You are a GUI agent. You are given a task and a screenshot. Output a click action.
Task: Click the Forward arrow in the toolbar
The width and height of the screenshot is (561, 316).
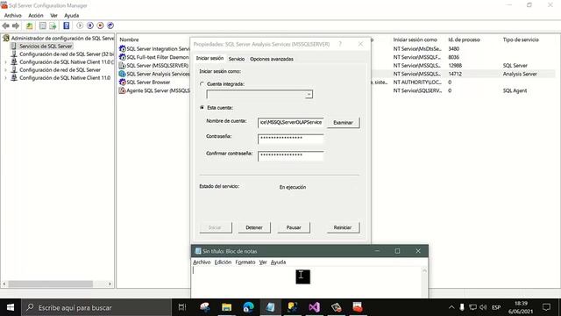[x=16, y=25]
